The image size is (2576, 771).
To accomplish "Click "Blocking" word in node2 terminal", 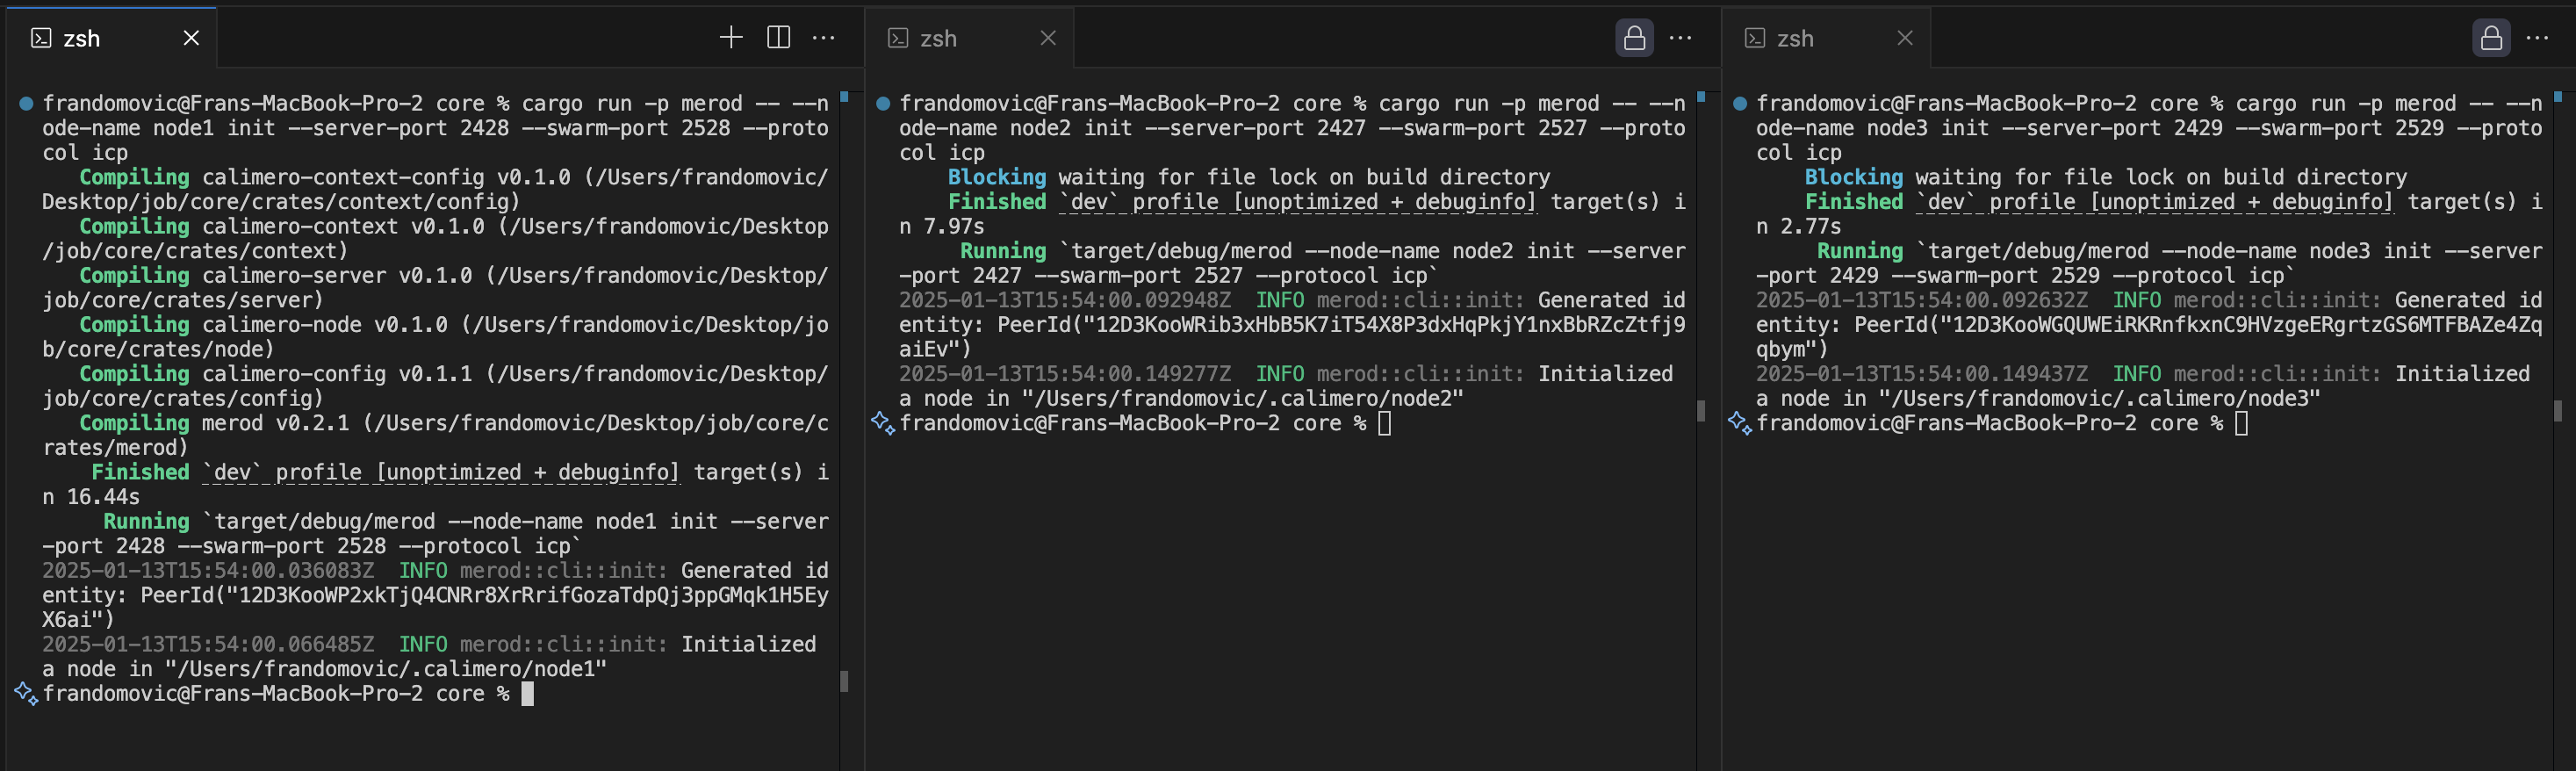I will (x=997, y=177).
